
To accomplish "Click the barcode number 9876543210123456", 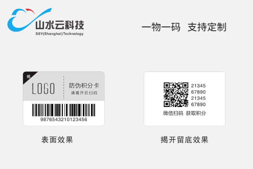I will (64, 119).
